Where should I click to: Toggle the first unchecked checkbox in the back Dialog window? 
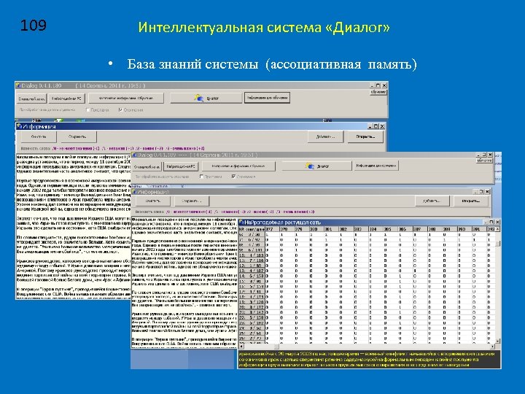pos(88,109)
